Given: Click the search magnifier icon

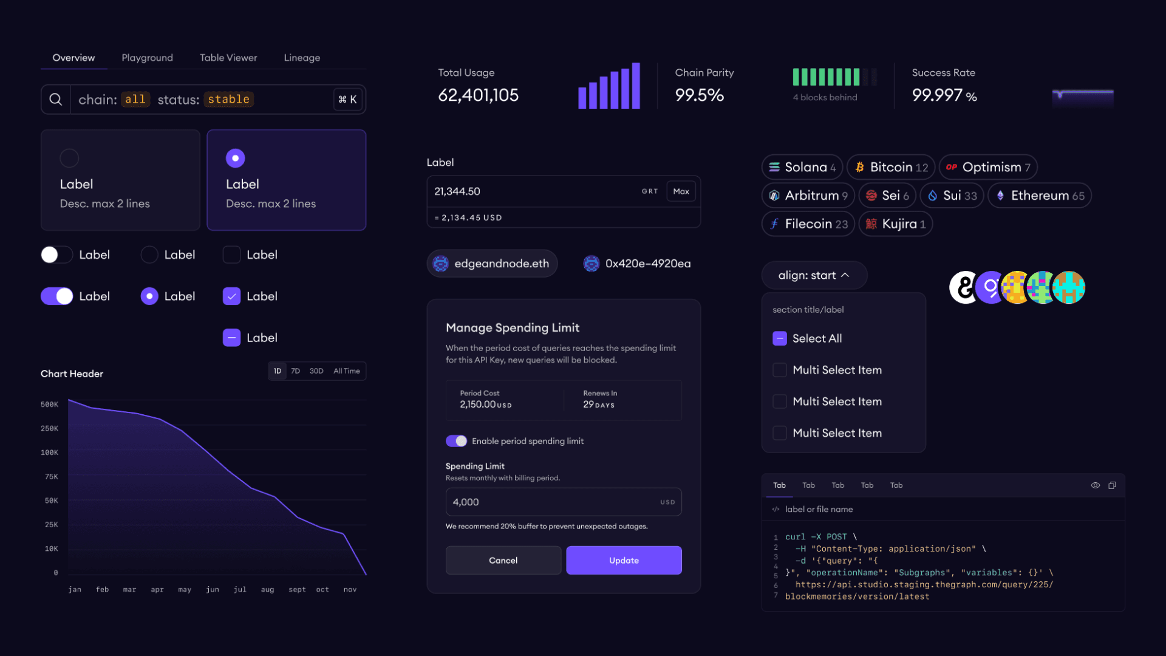Looking at the screenshot, I should click(x=55, y=99).
